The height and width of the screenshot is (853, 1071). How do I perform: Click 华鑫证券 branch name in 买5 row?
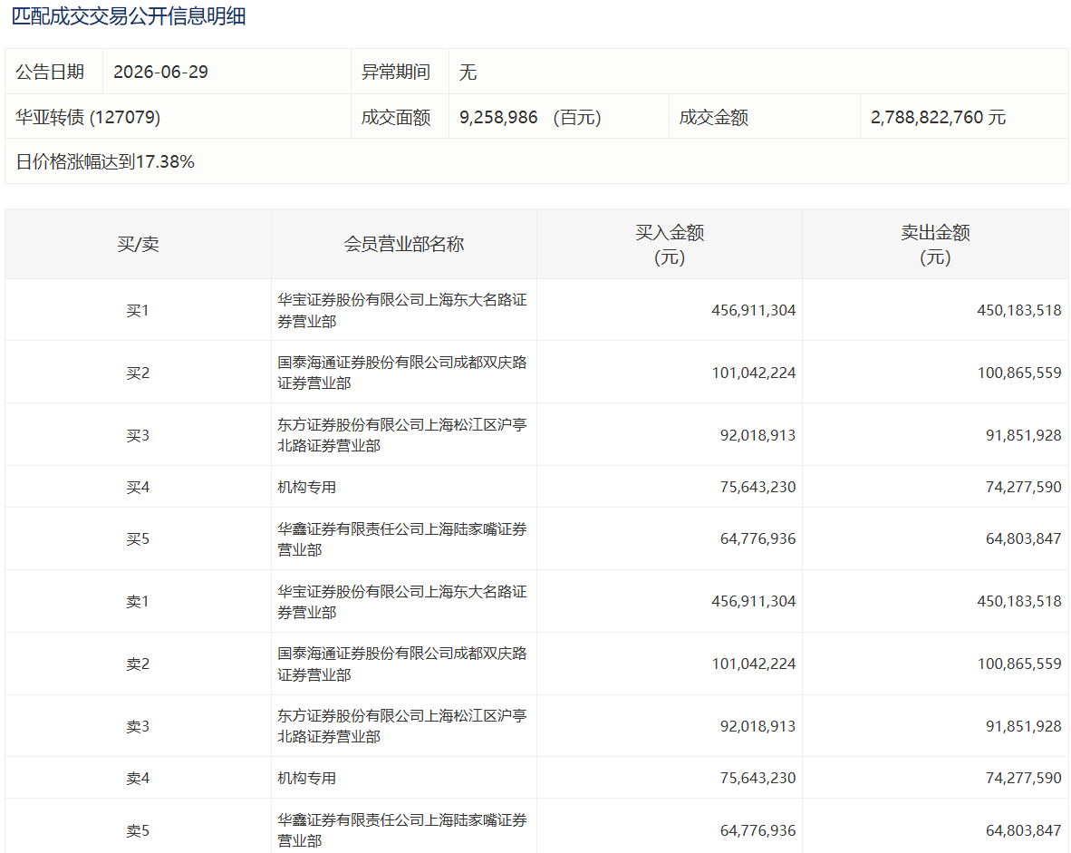tap(402, 539)
